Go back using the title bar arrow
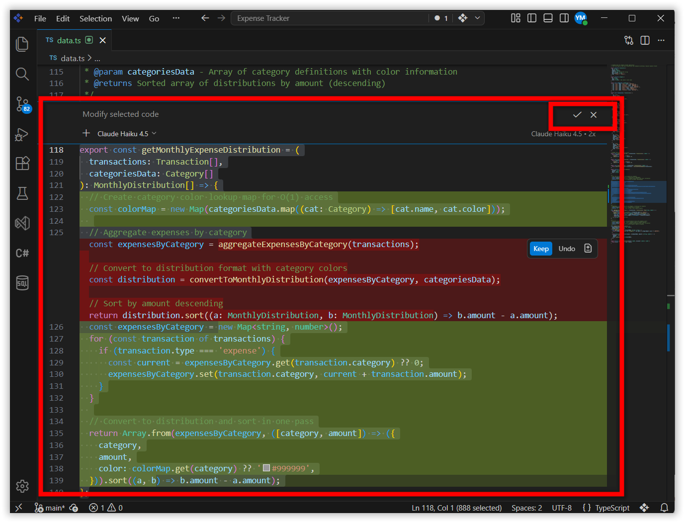Image resolution: width=685 pixels, height=523 pixels. pyautogui.click(x=205, y=18)
